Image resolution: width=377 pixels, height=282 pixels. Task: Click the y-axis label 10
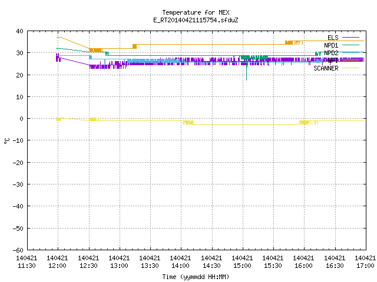19,97
